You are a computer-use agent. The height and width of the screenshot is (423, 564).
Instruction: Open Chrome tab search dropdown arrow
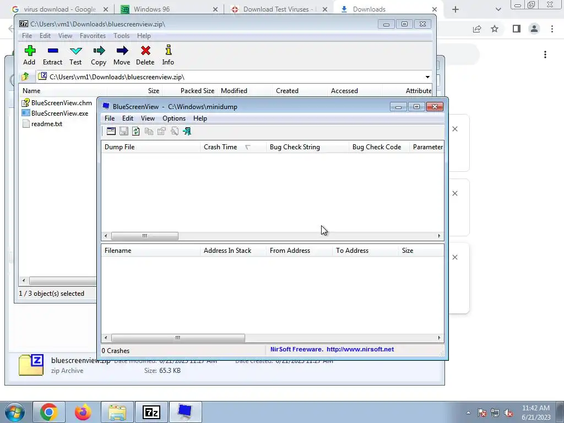point(498,9)
